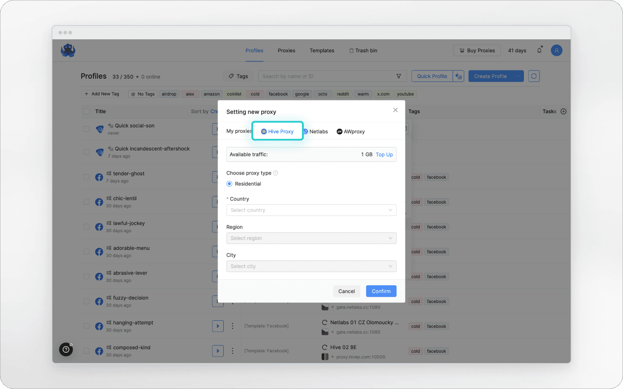This screenshot has height=389, width=623.
Task: Check the abrasive-lever profile checkbox
Action: [x=87, y=277]
